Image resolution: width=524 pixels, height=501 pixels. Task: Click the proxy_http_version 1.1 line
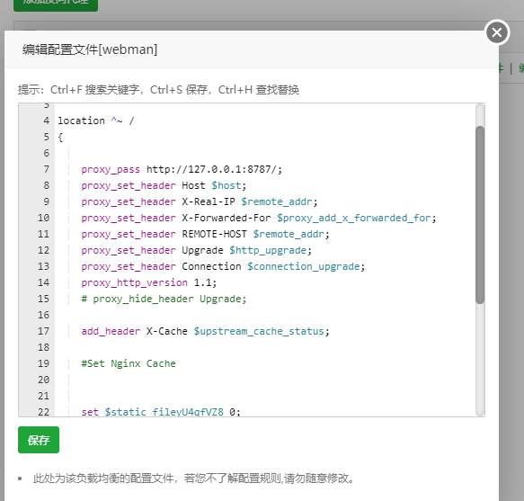(149, 282)
